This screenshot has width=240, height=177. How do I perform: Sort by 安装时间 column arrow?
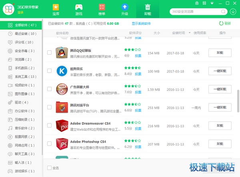tap(190, 33)
